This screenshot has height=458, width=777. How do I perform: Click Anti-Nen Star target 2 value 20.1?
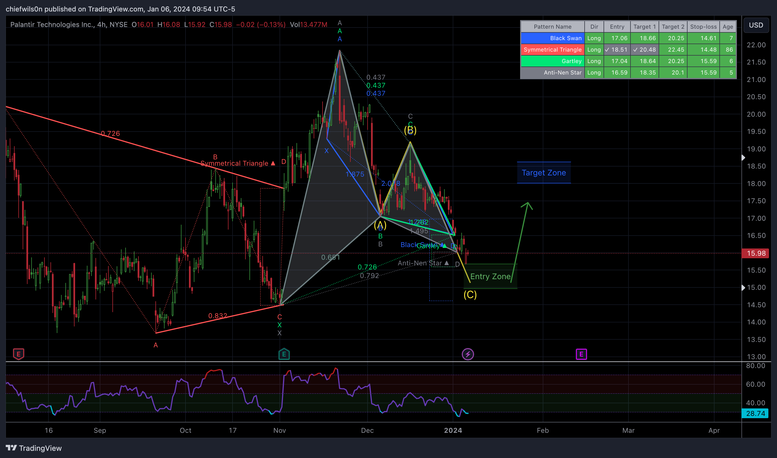673,73
